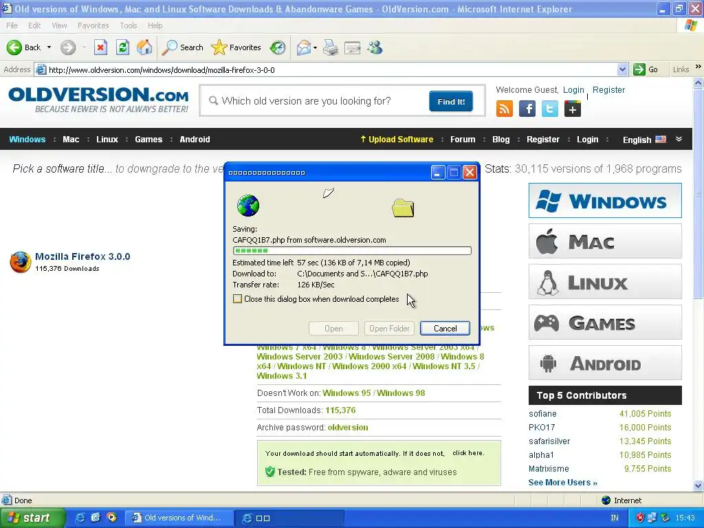This screenshot has width=704, height=528.
Task: Click Windows Media Player quick launch icon
Action: pyautogui.click(x=111, y=518)
